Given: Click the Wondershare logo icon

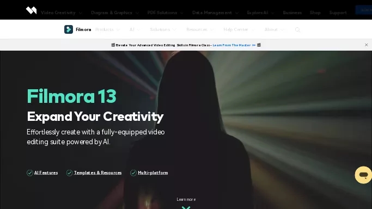Looking at the screenshot, I should 31,10.
